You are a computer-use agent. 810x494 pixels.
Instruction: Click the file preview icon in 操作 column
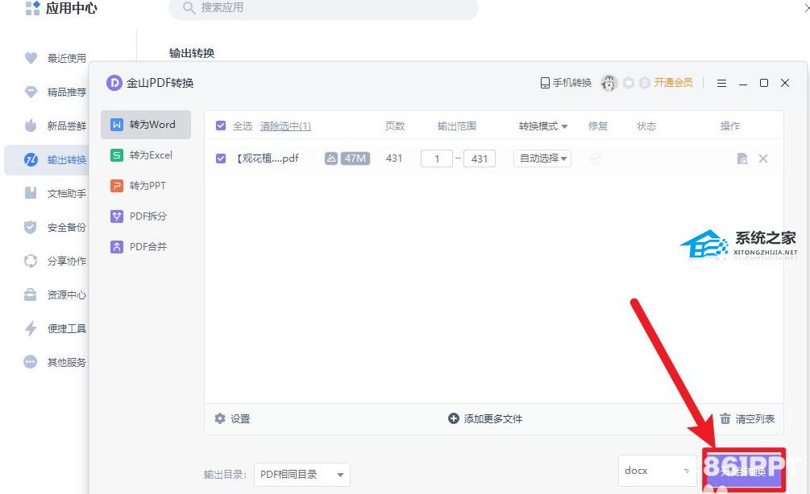point(742,158)
